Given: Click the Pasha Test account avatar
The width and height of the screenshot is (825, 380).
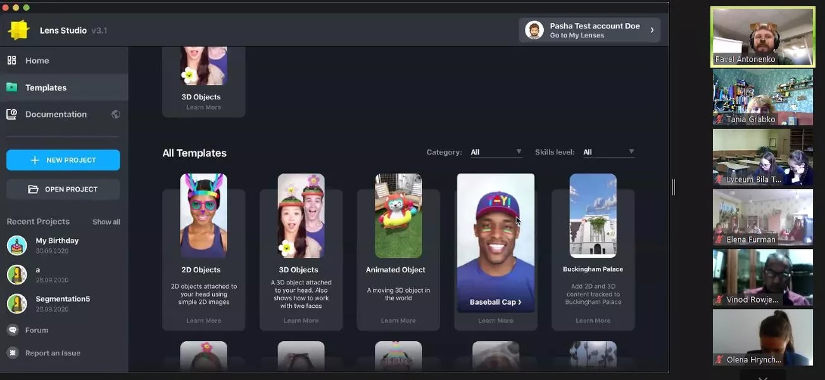Looking at the screenshot, I should (x=534, y=30).
